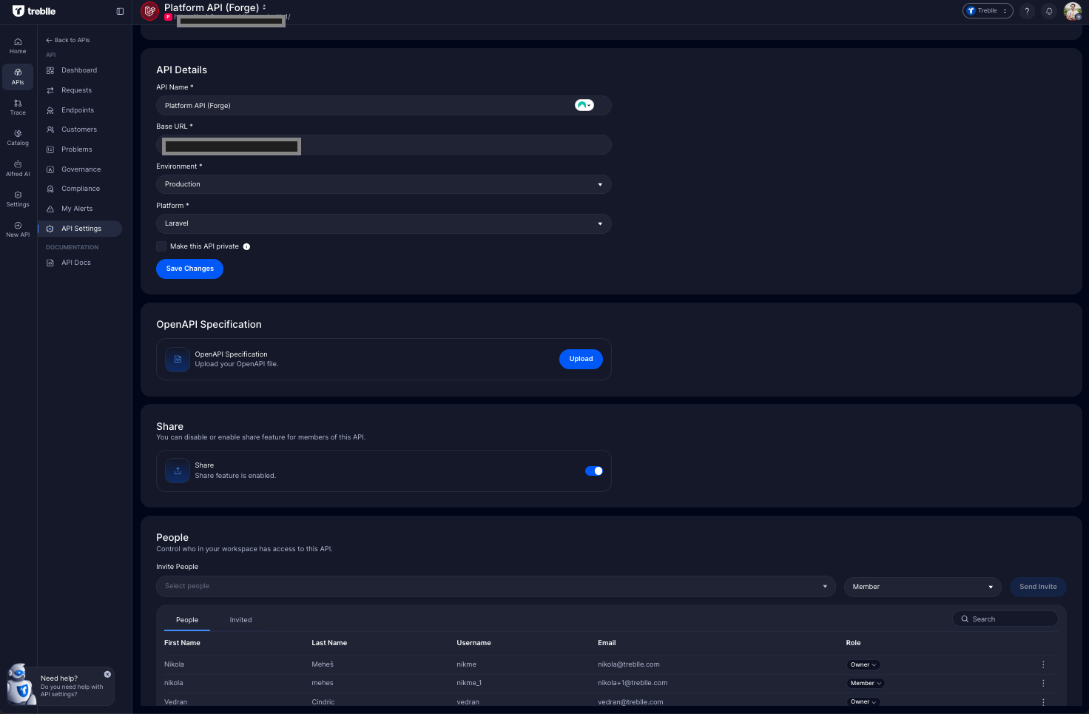Screen dimensions: 1089x714
Task: Open the Environment dropdown set to Production
Action: pos(383,184)
